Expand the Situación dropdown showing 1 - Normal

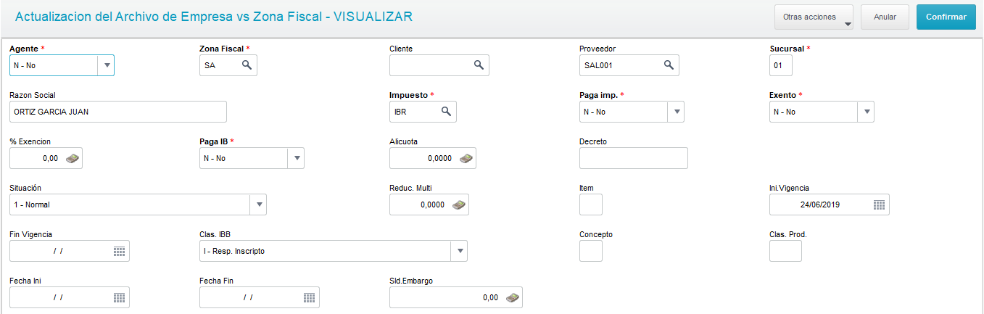click(x=258, y=204)
